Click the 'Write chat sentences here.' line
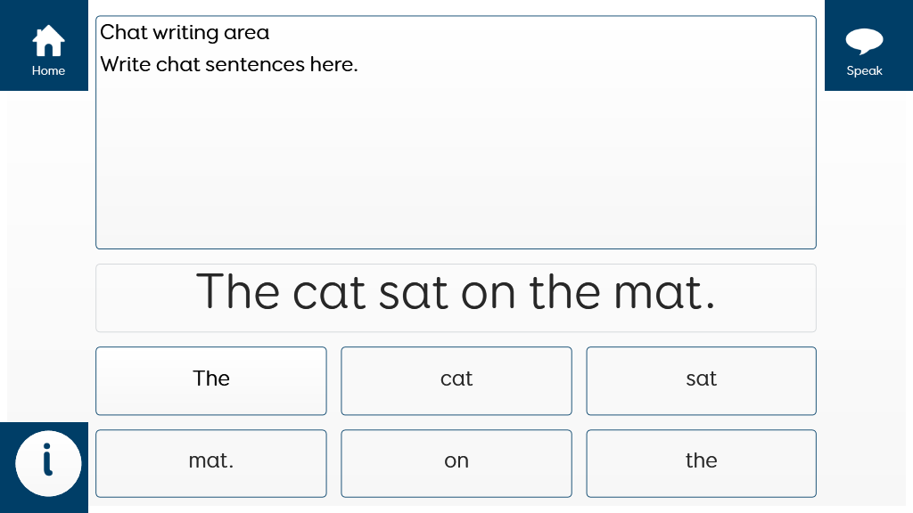Image resolution: width=913 pixels, height=513 pixels. (x=229, y=65)
